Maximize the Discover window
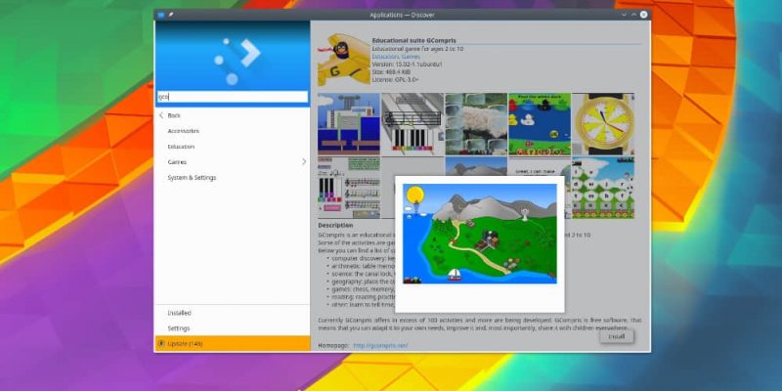 click(633, 15)
